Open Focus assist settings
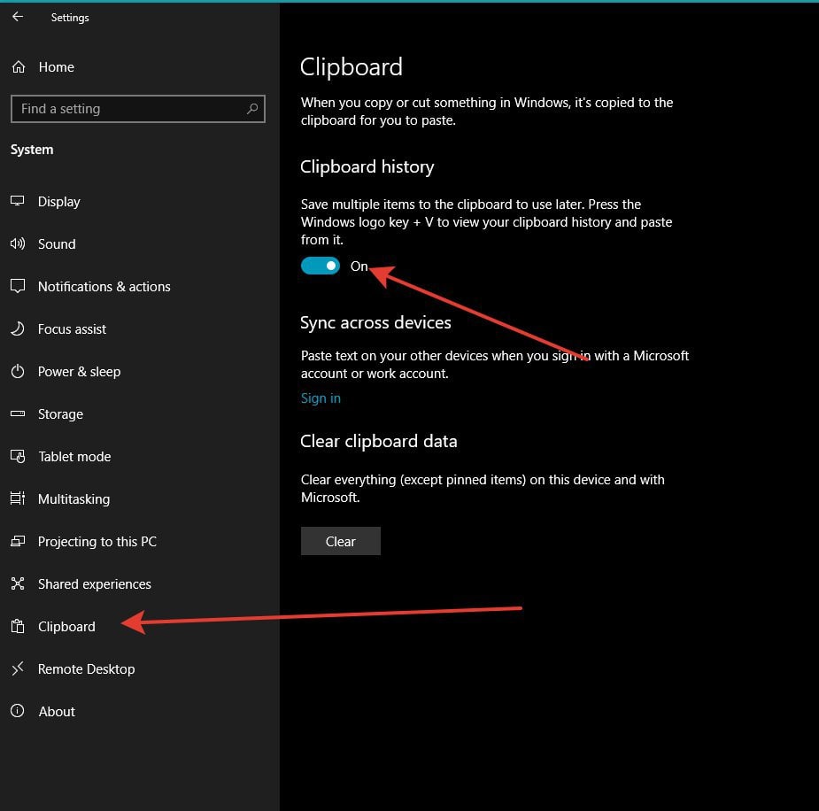Screen dimensions: 819x811 pyautogui.click(x=72, y=329)
